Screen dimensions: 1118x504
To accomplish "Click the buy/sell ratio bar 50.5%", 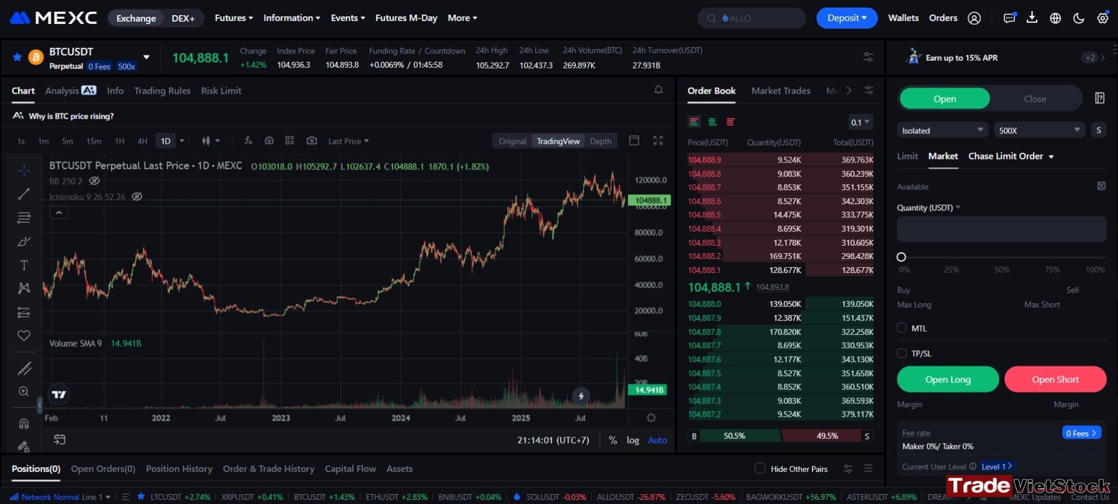I will pos(740,436).
